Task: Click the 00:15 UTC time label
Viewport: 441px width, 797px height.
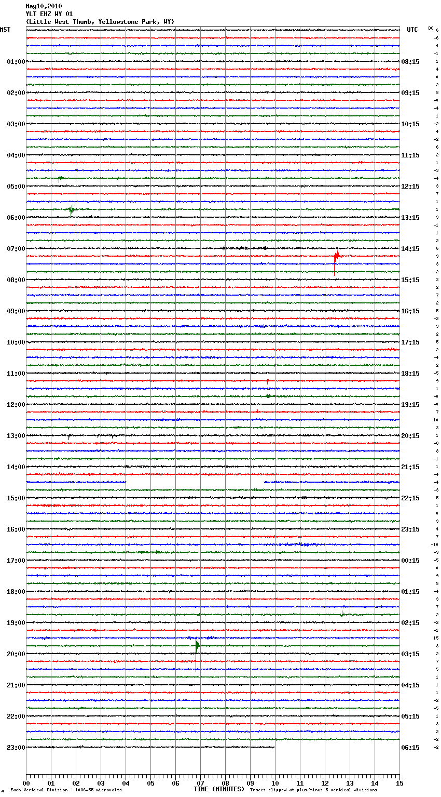Action: pos(410,561)
